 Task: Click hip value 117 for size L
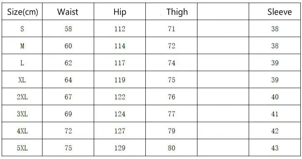coord(120,63)
